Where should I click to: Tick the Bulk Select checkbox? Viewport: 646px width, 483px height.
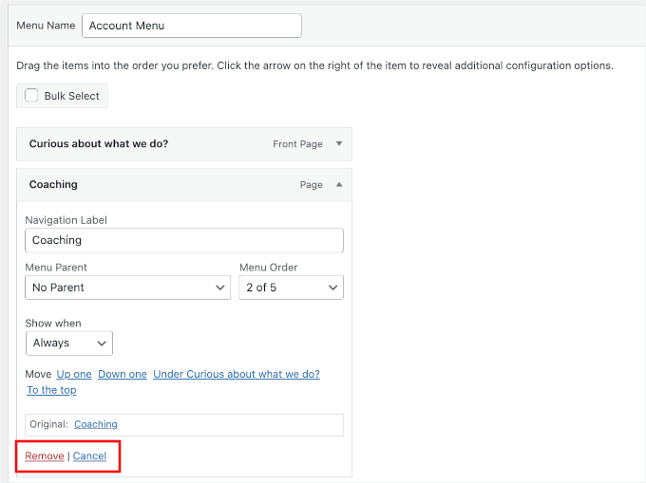[31, 96]
